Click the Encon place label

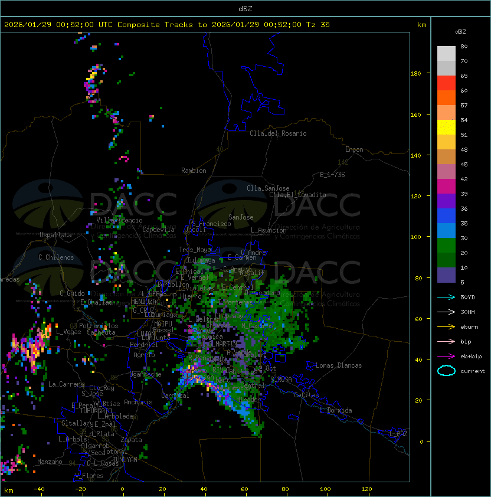354,149
